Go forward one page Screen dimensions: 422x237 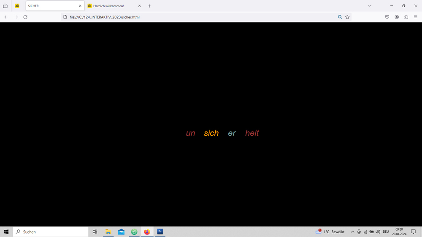(x=16, y=17)
